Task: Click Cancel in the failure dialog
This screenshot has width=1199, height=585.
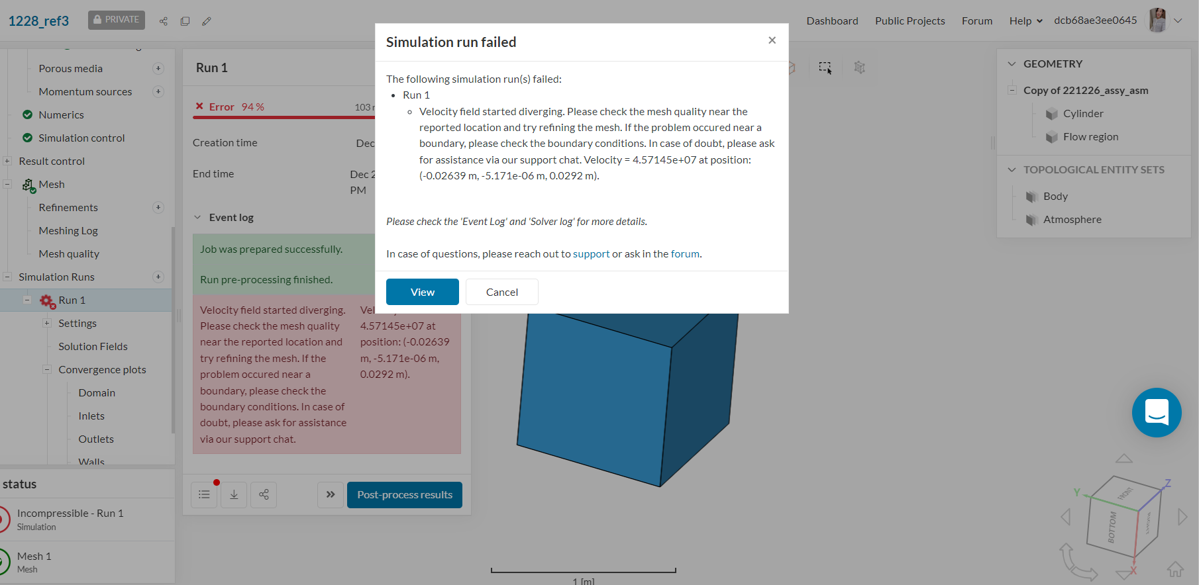Action: pyautogui.click(x=502, y=292)
